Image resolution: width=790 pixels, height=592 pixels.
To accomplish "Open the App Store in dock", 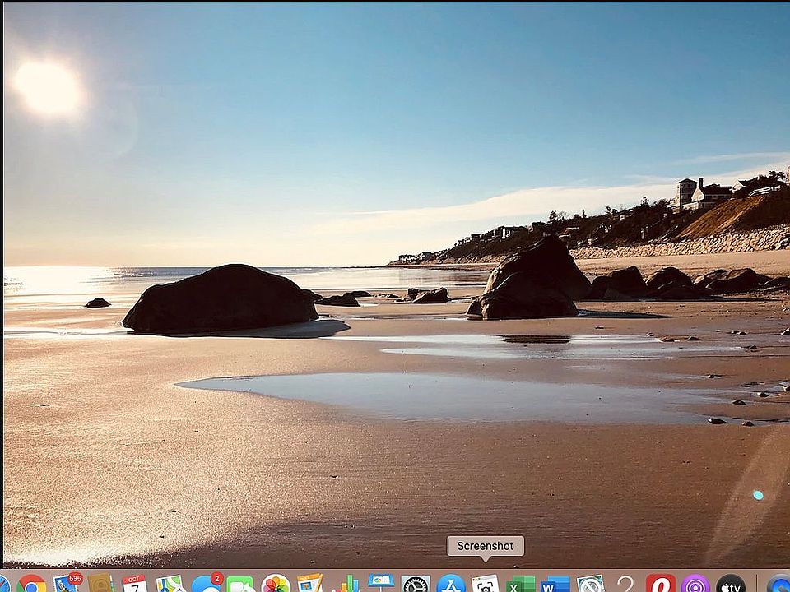I will [x=451, y=585].
